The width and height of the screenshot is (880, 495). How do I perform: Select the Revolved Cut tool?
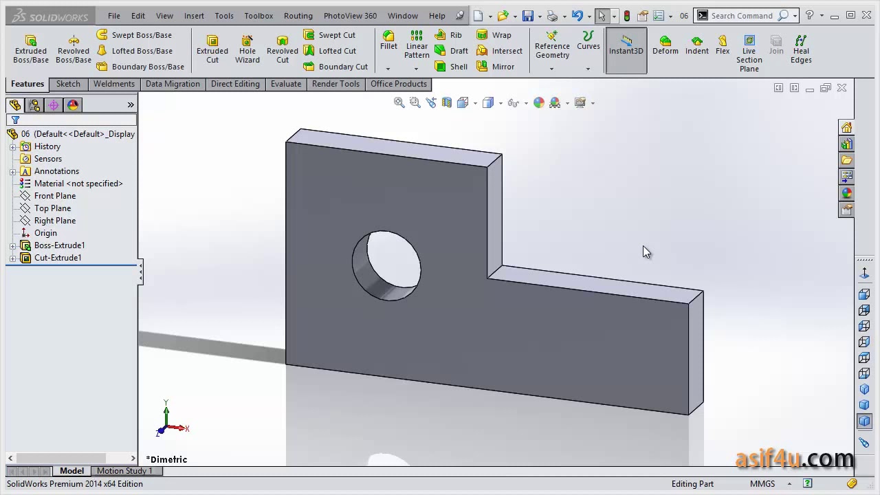click(x=283, y=49)
